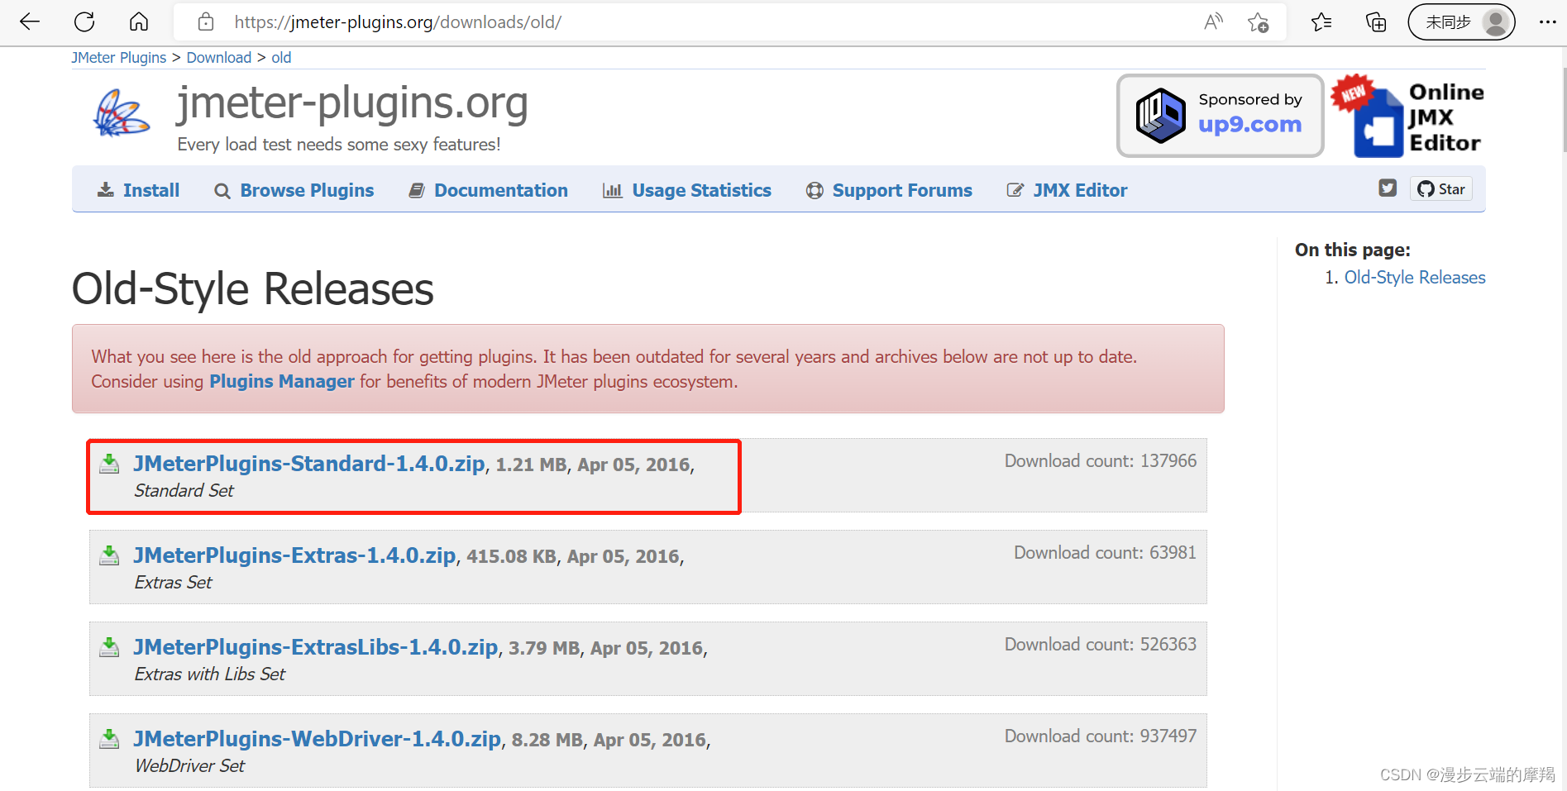Image resolution: width=1567 pixels, height=791 pixels.
Task: Open Support Forums menu item
Action: [x=889, y=190]
